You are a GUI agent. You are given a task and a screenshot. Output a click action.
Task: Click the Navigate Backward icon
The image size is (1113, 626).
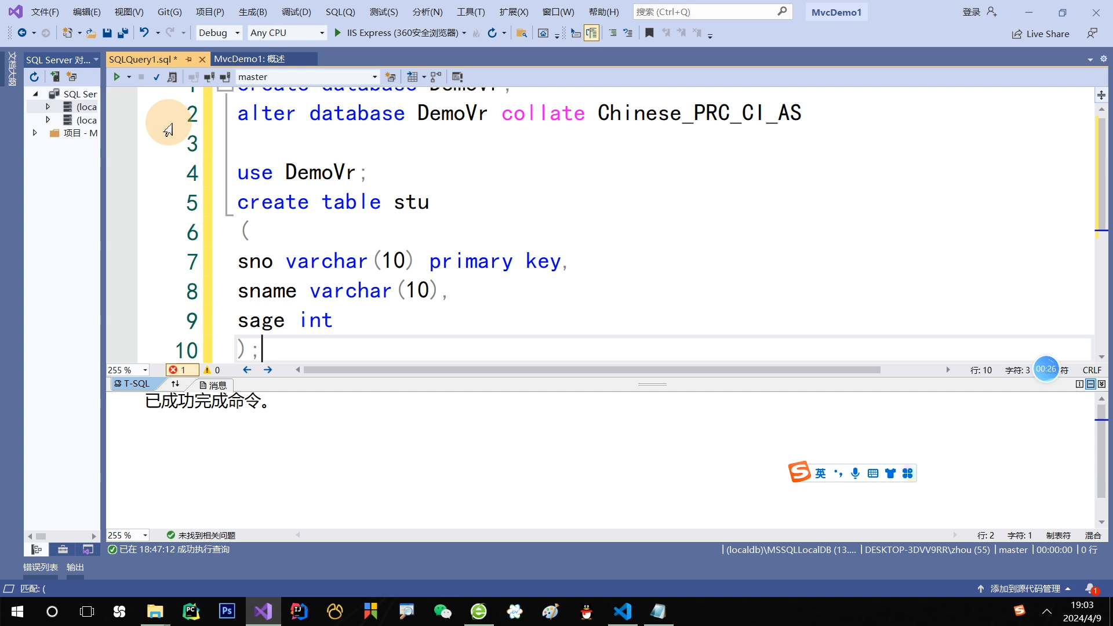22,33
